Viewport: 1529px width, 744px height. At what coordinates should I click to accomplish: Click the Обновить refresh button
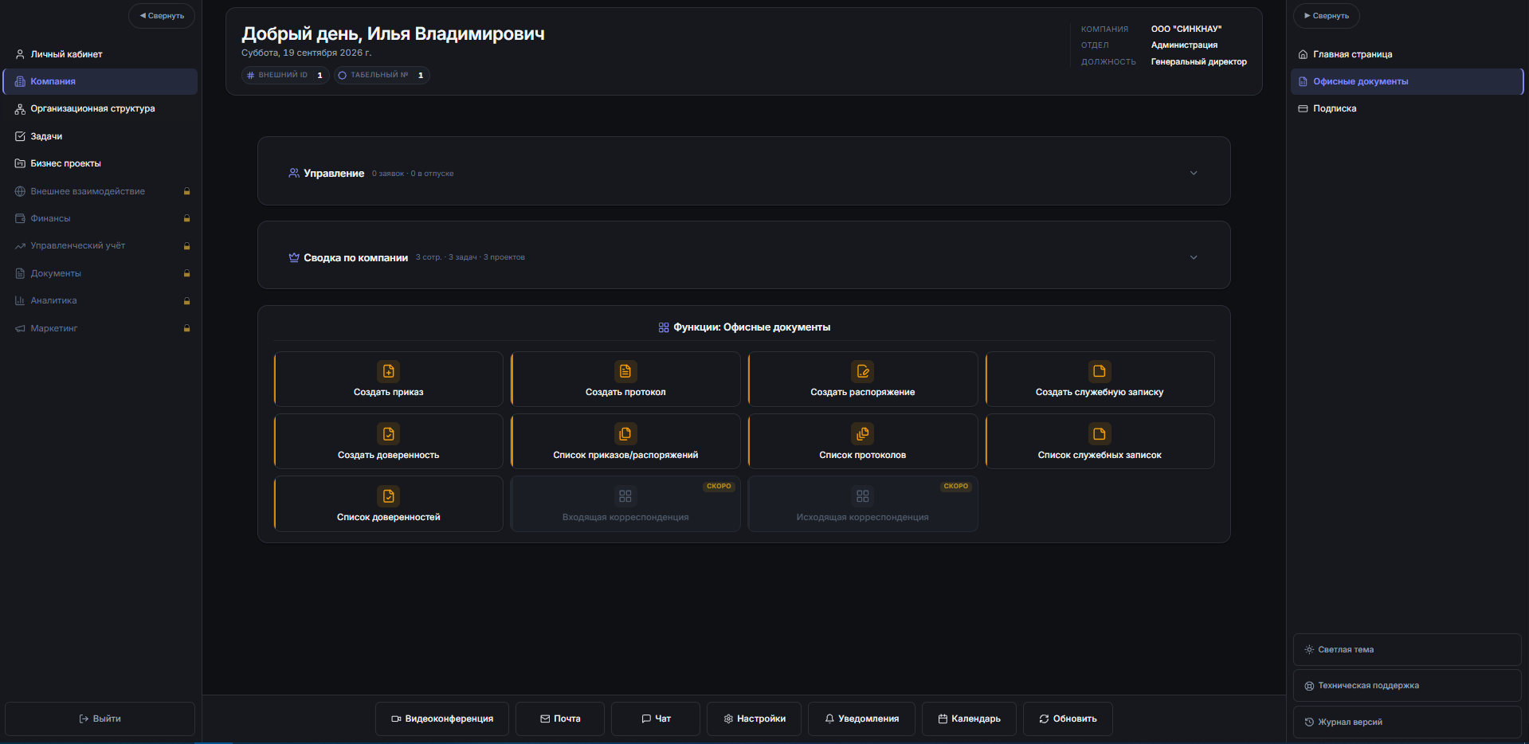click(1068, 719)
